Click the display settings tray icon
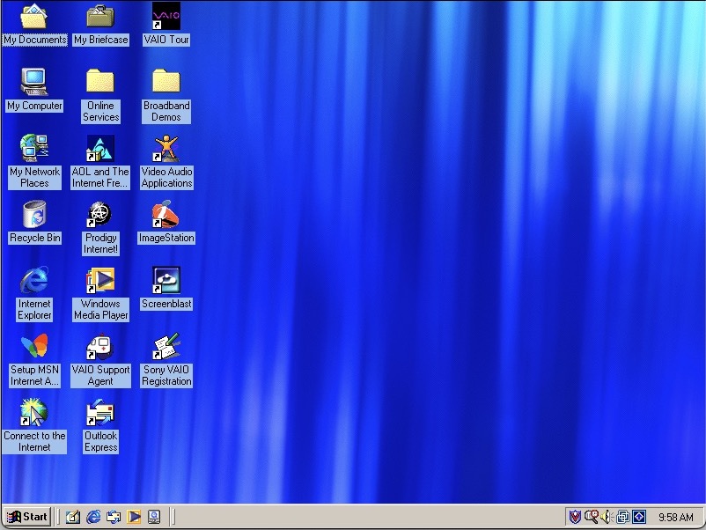 pos(622,517)
